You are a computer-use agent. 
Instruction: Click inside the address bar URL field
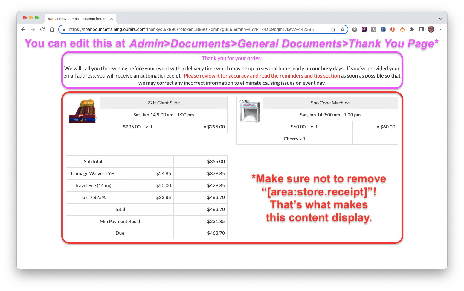tap(191, 29)
